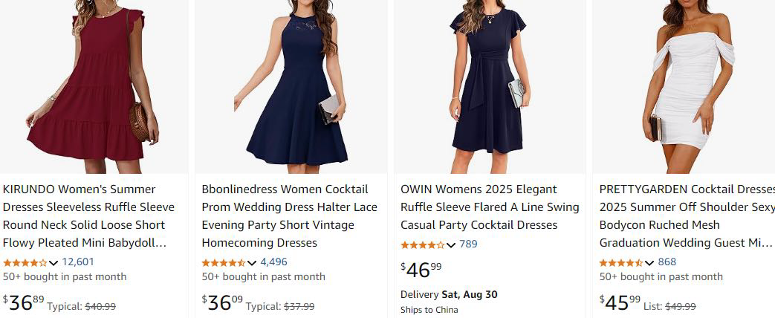Click the KIRUNDO dress star rating icon
This screenshot has width=775, height=318.
(25, 262)
